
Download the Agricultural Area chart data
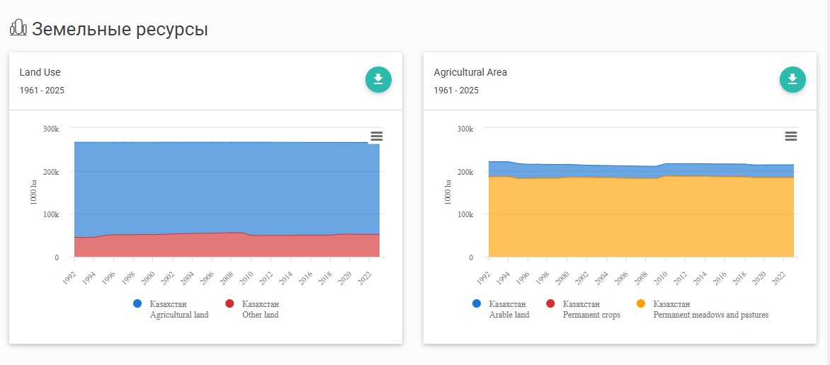click(x=792, y=79)
